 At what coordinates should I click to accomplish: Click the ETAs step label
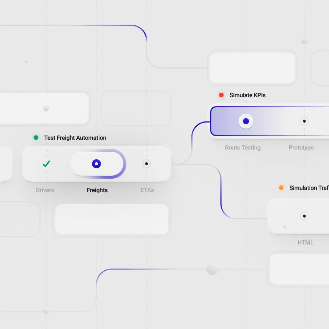pos(147,190)
